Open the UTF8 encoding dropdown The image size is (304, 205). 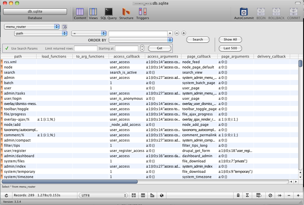pos(103,195)
